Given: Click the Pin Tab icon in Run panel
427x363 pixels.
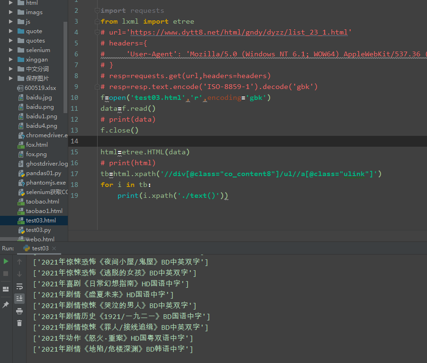Looking at the screenshot, I should (6, 305).
